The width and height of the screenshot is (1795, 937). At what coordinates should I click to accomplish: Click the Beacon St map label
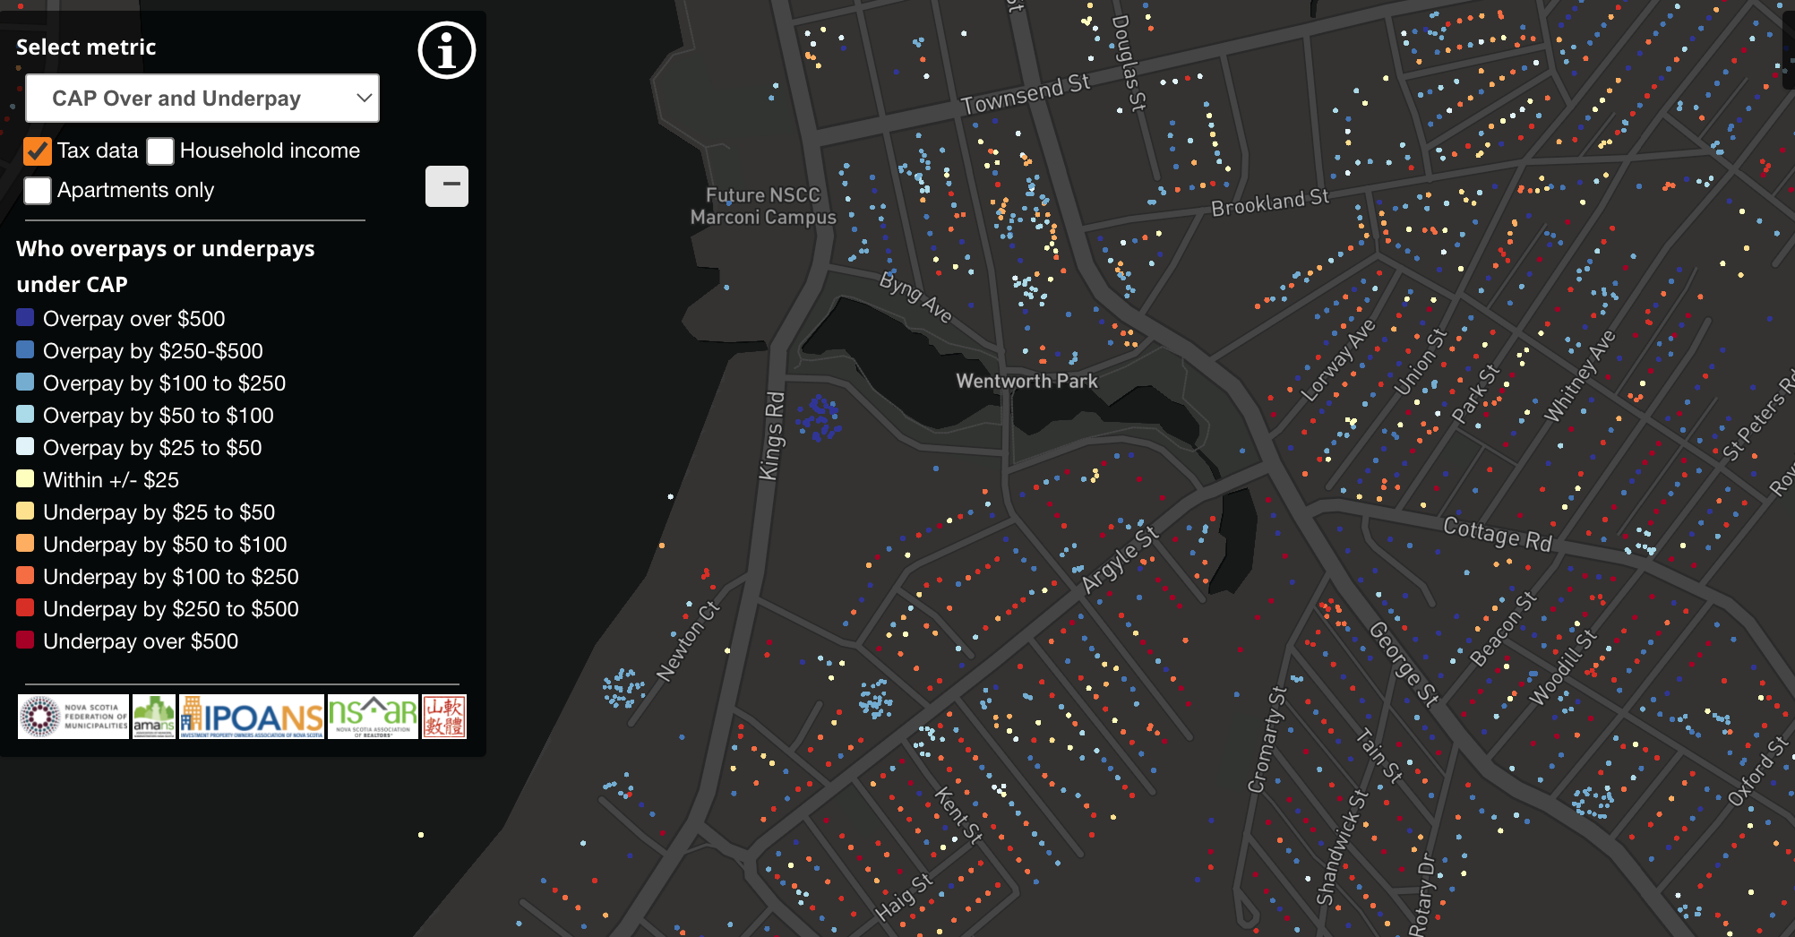(x=1503, y=628)
